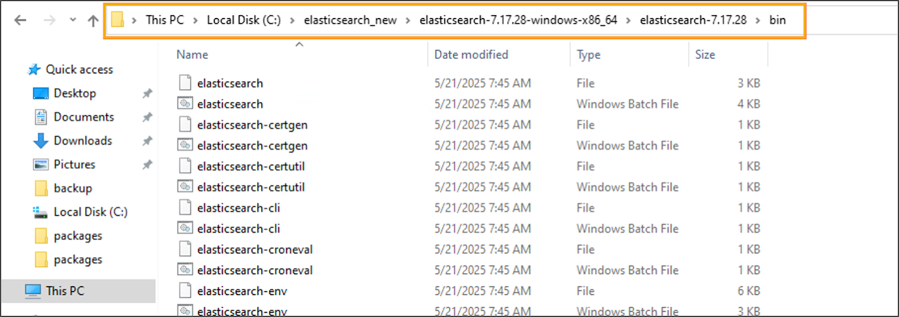Sort the list by Type column
899x317 pixels.
pos(588,55)
